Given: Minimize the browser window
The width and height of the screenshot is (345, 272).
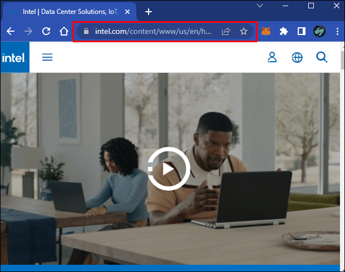Looking at the screenshot, I should coord(285,6).
